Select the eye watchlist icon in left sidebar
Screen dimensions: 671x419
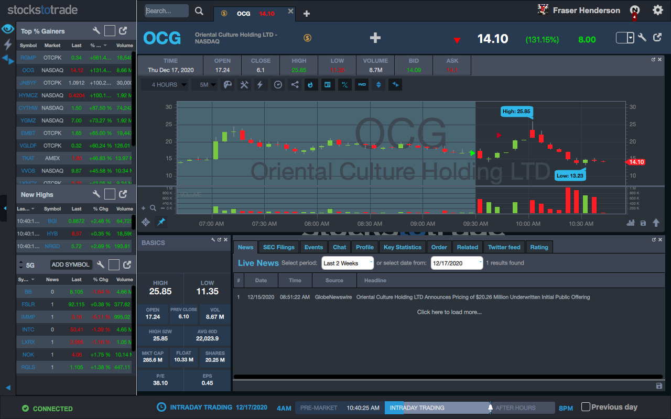pos(8,29)
